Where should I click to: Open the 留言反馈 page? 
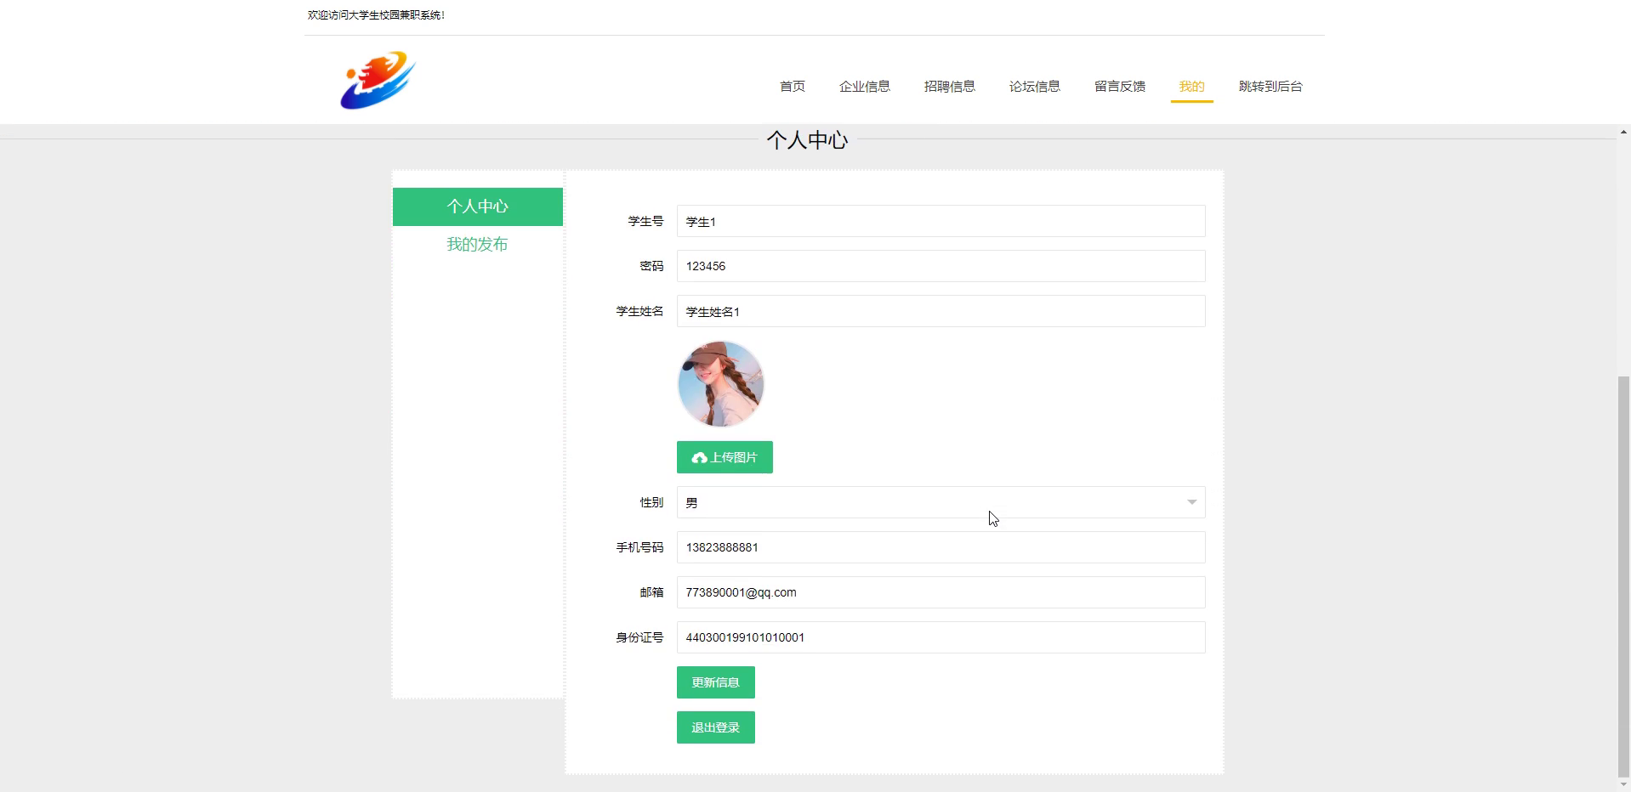pos(1120,86)
